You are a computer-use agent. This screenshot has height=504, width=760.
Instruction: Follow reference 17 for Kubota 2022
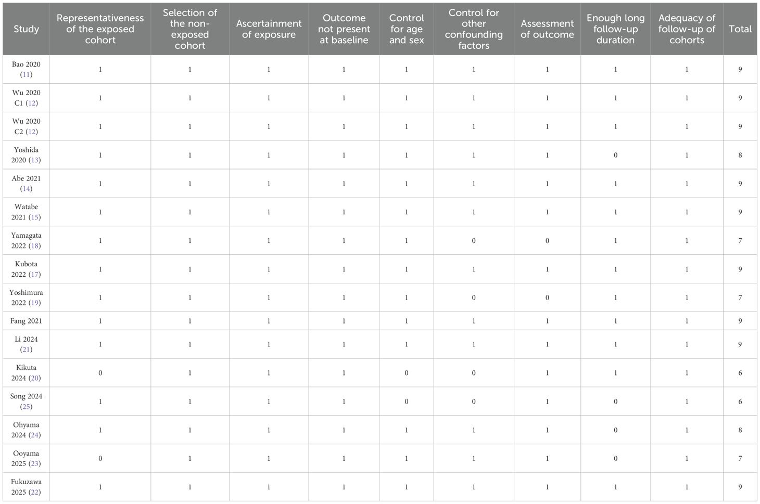click(x=35, y=275)
